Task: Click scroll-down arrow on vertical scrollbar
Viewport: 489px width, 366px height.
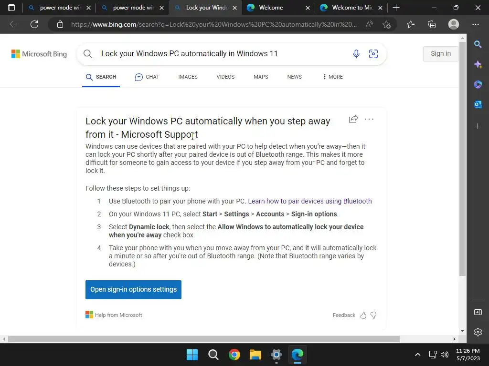Action: pyautogui.click(x=462, y=331)
